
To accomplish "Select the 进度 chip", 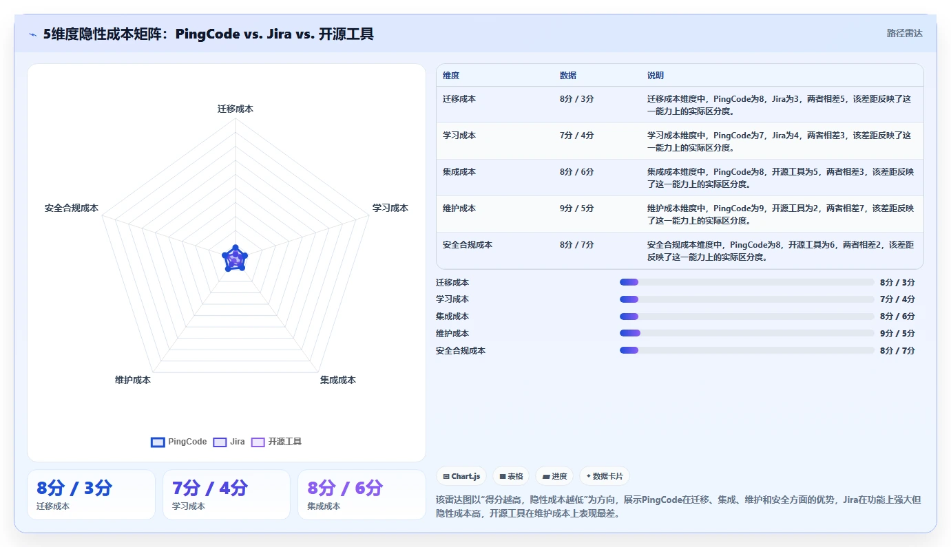I will pyautogui.click(x=554, y=476).
